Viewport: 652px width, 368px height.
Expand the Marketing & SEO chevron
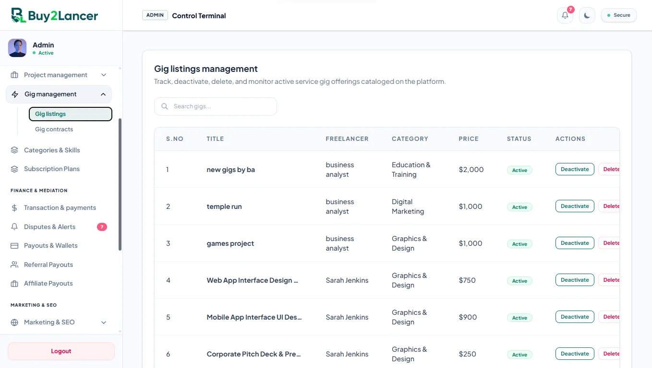tap(104, 322)
